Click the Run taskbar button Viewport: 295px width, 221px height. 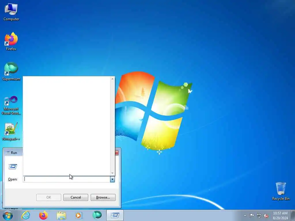115,215
